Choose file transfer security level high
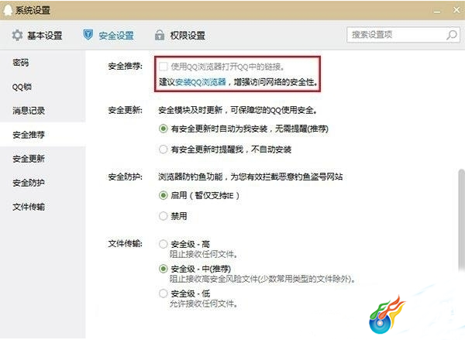This screenshot has height=340, width=465. click(x=163, y=244)
